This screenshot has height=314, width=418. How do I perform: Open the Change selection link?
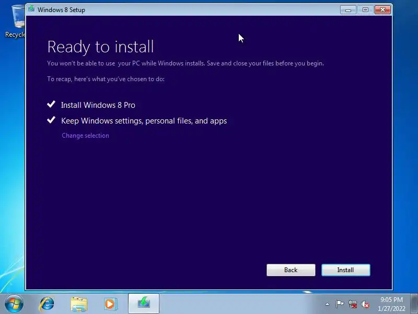[x=85, y=136]
